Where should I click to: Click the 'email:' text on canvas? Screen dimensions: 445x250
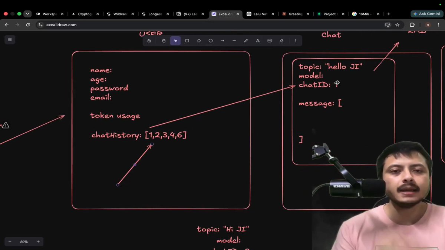point(101,97)
